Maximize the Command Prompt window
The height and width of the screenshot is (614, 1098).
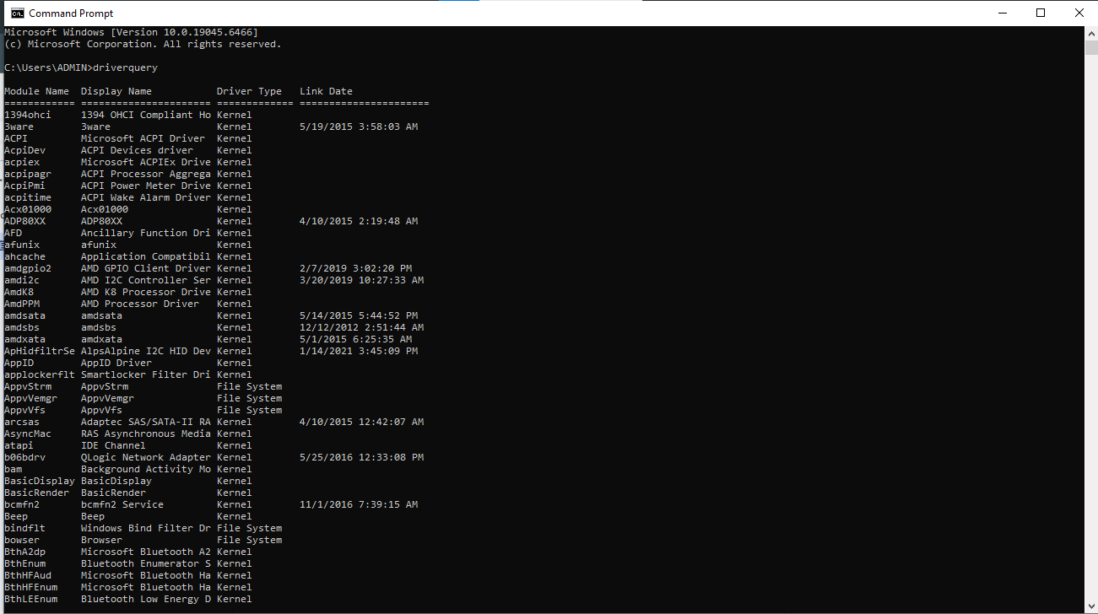click(1041, 13)
